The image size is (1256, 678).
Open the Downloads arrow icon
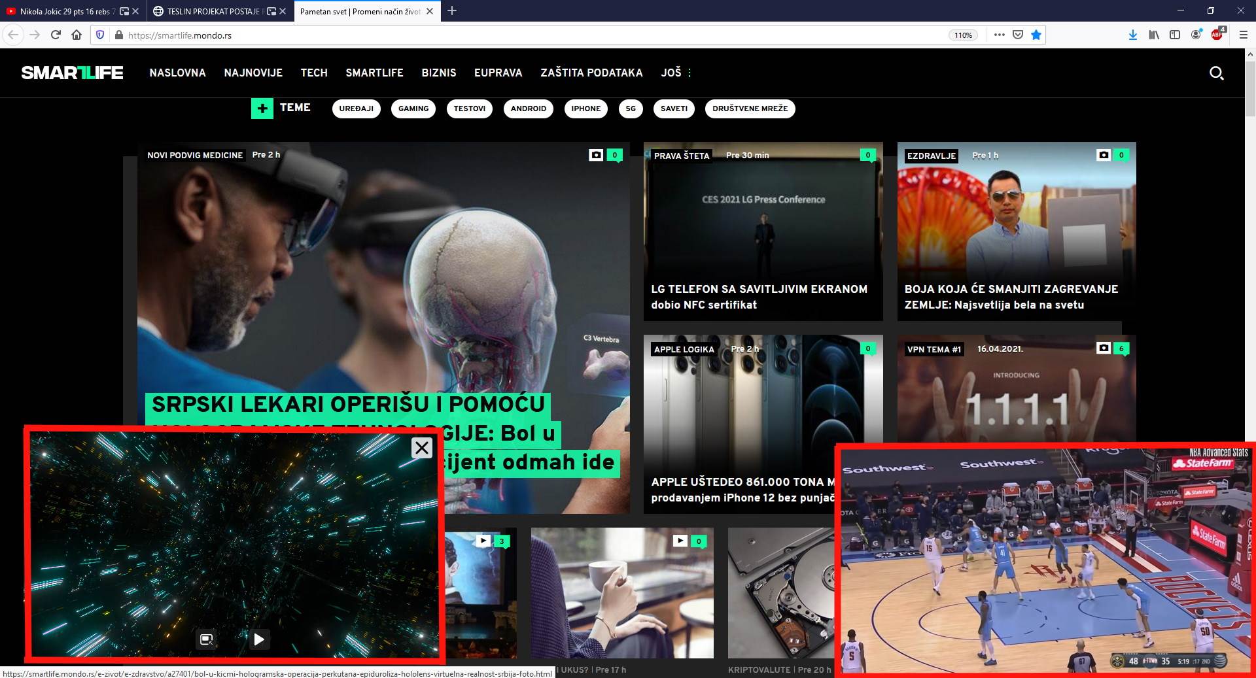click(x=1132, y=35)
